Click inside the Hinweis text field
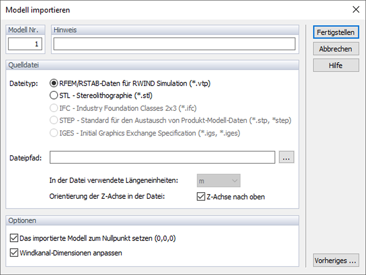 tap(174, 44)
